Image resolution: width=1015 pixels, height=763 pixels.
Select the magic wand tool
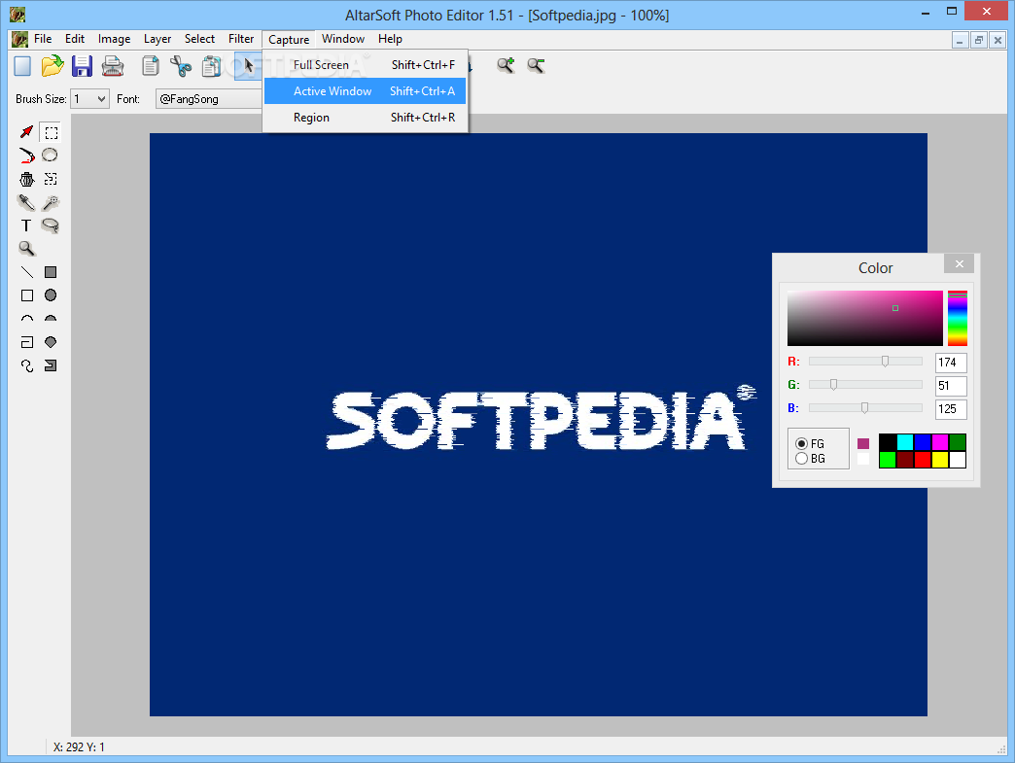50,202
